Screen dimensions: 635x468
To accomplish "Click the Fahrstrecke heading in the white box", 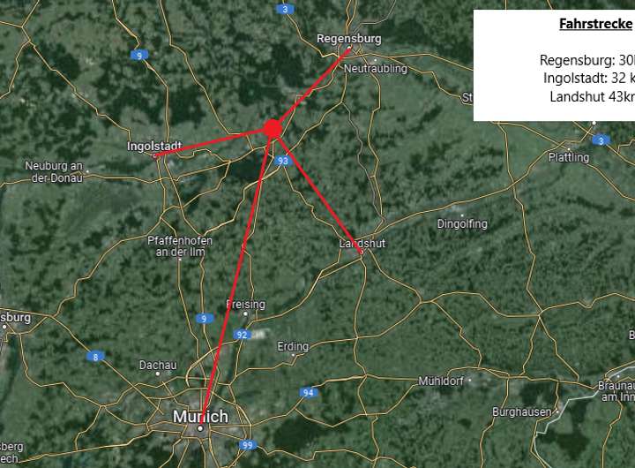I will tap(595, 24).
